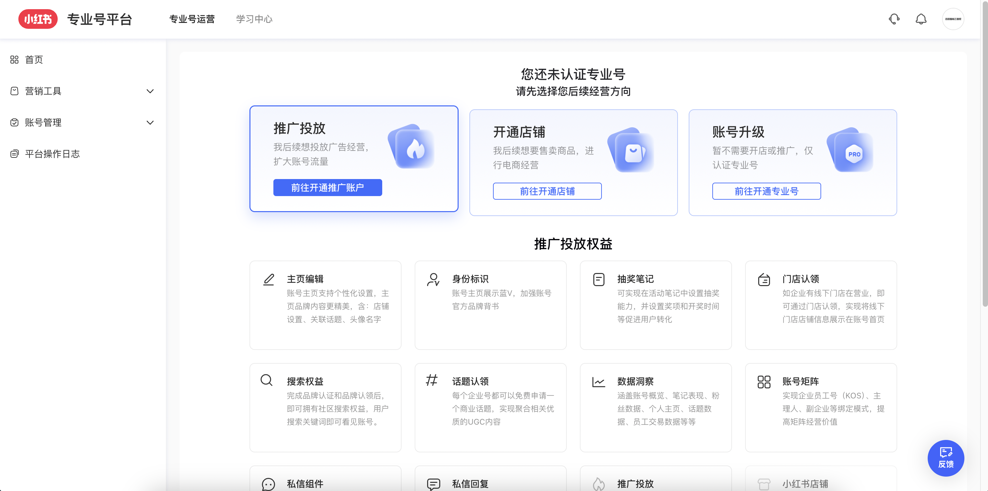The width and height of the screenshot is (988, 491).
Task: Open the 反馈 feedback bubble bottom right
Action: [945, 458]
